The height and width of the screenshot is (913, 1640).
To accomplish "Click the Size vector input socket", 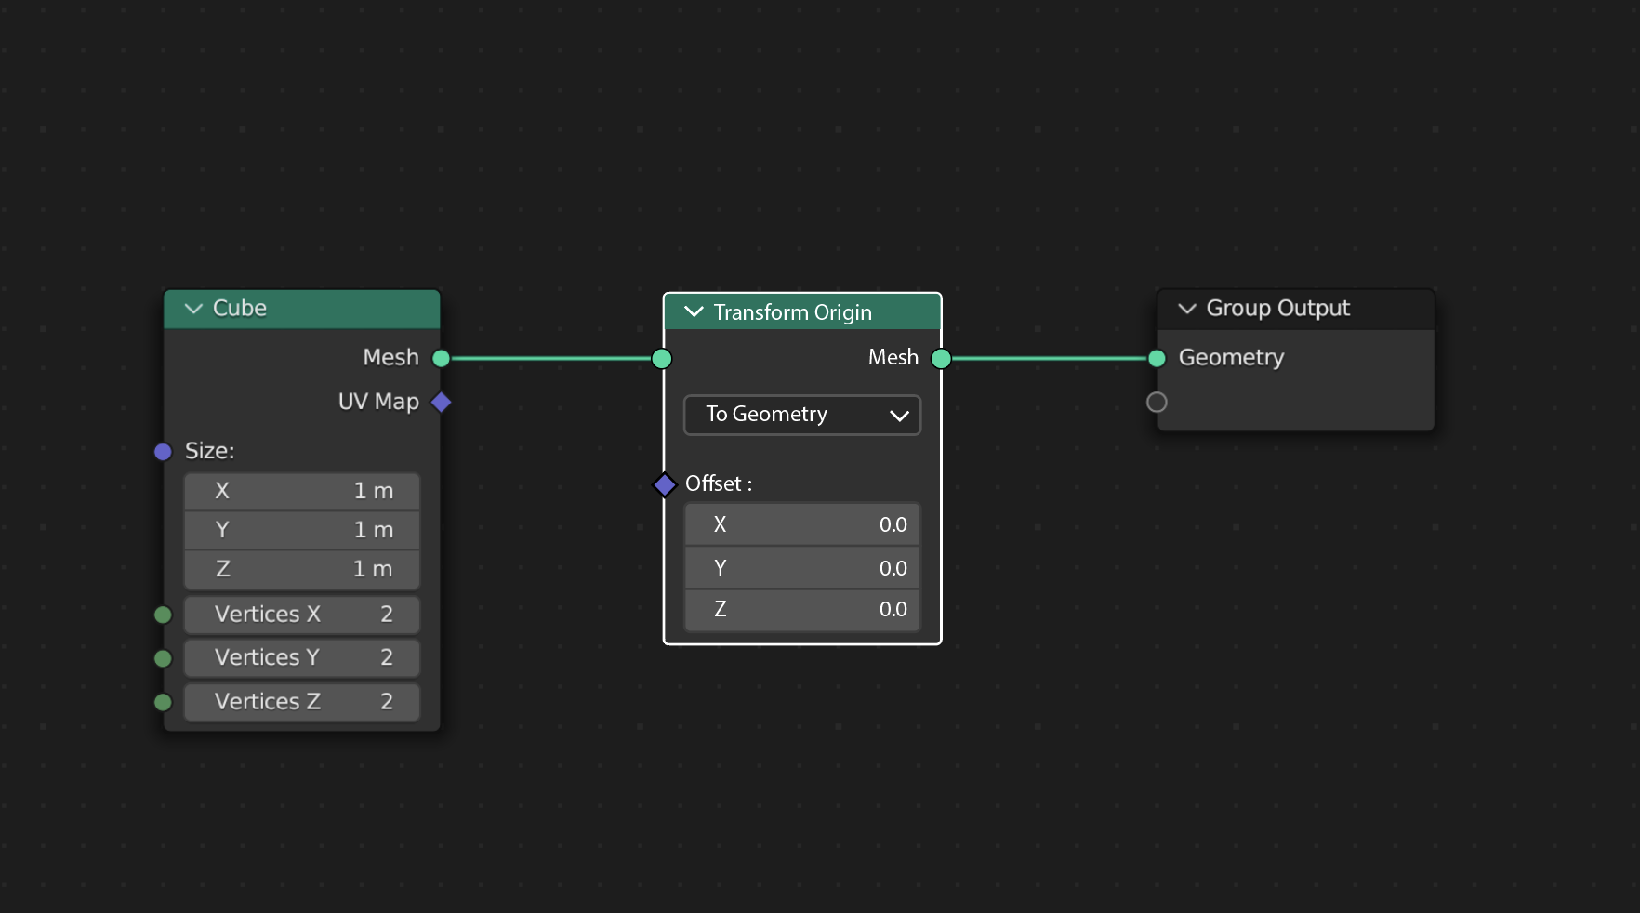I will pos(164,452).
